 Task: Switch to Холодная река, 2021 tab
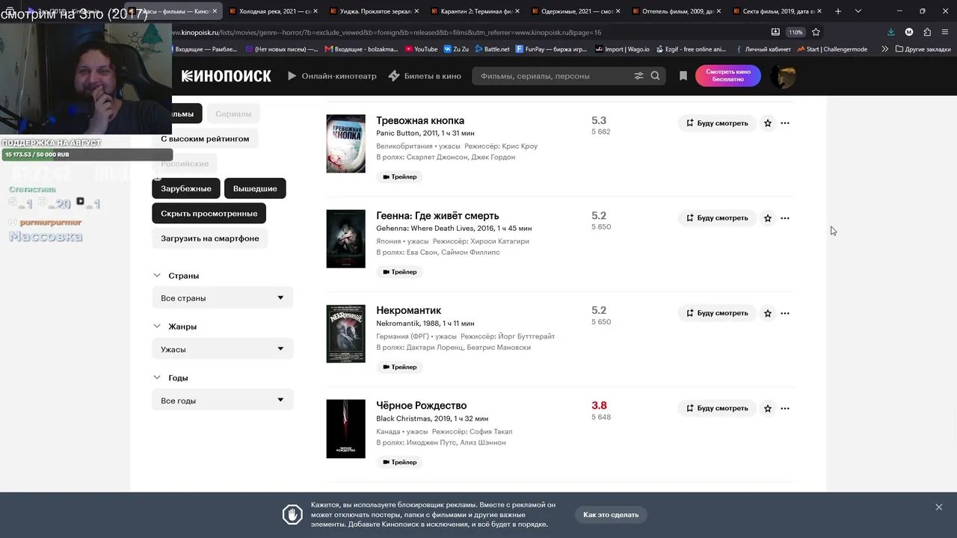272,11
